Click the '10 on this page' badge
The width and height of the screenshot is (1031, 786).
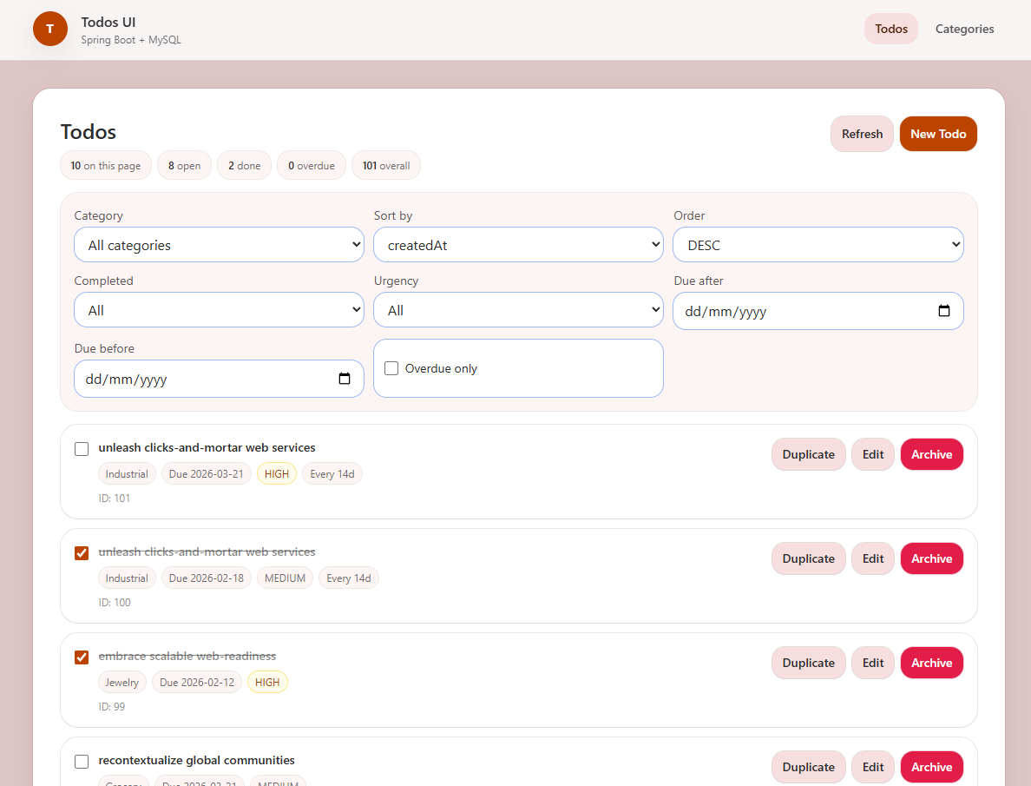(106, 166)
